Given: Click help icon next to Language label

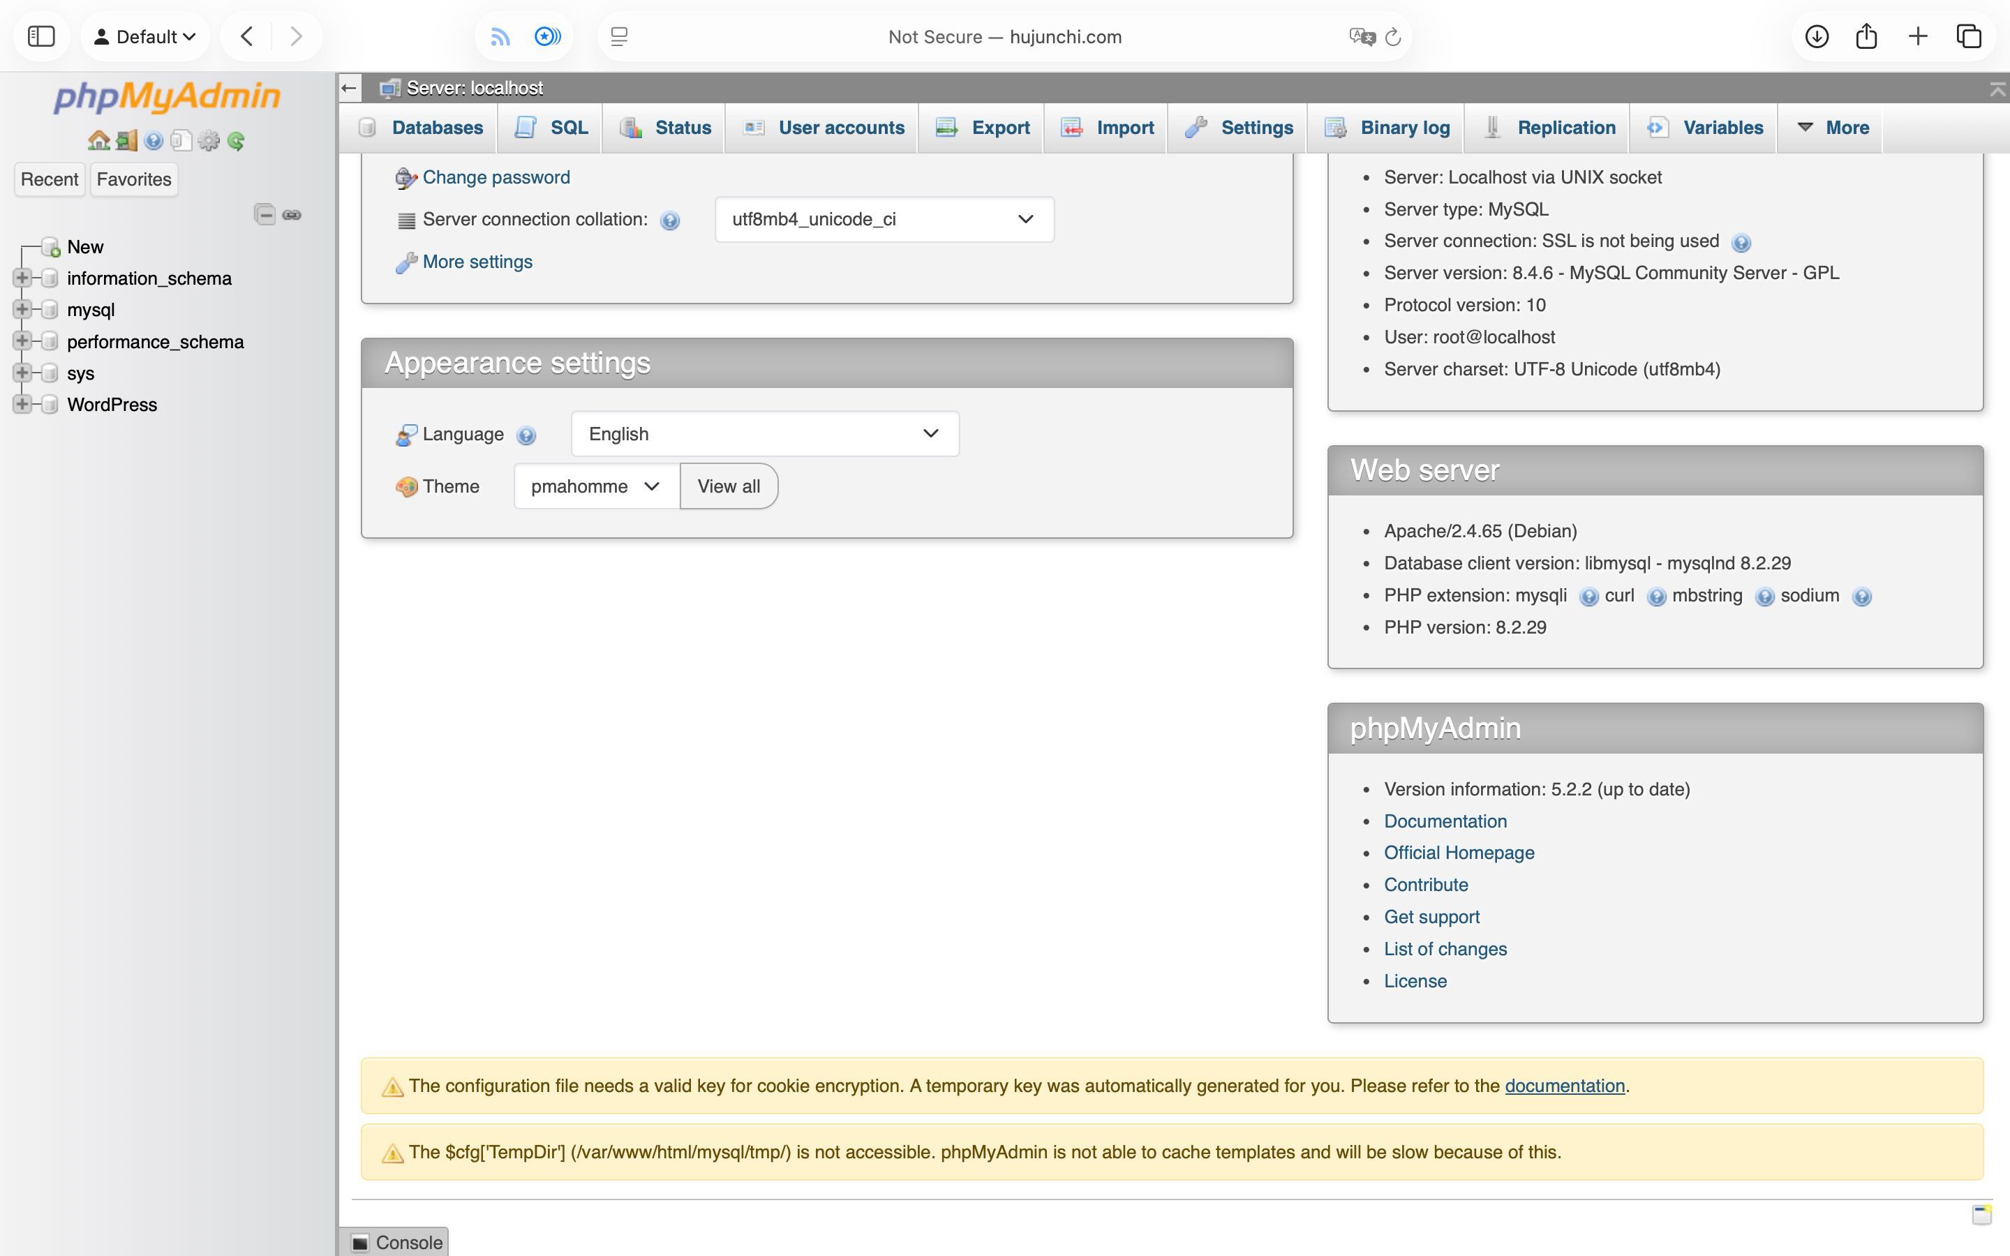Looking at the screenshot, I should click(x=526, y=435).
